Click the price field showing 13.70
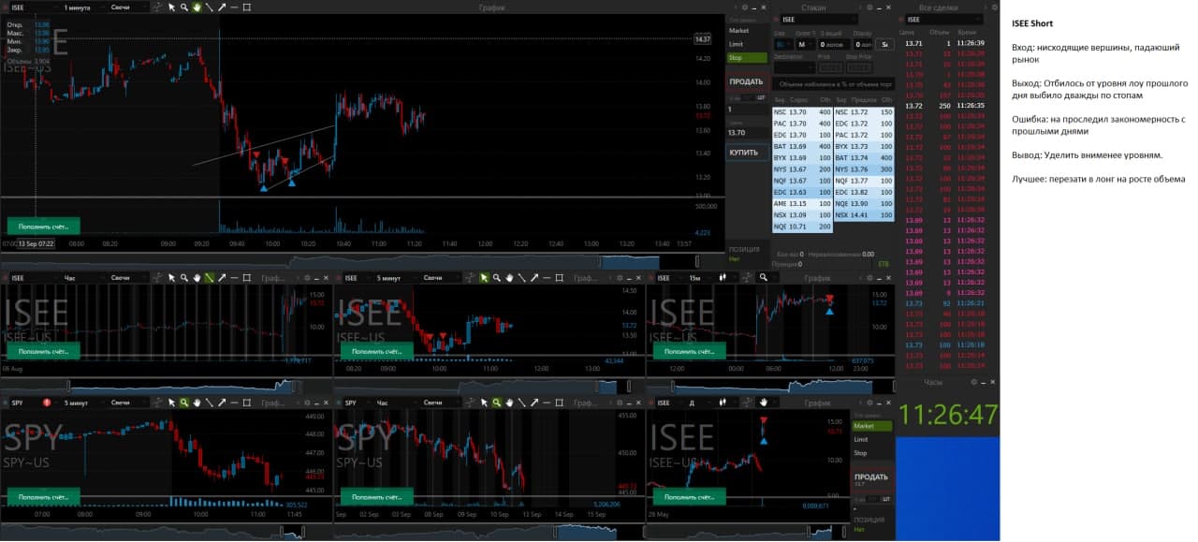This screenshot has width=1198, height=542. tap(745, 133)
